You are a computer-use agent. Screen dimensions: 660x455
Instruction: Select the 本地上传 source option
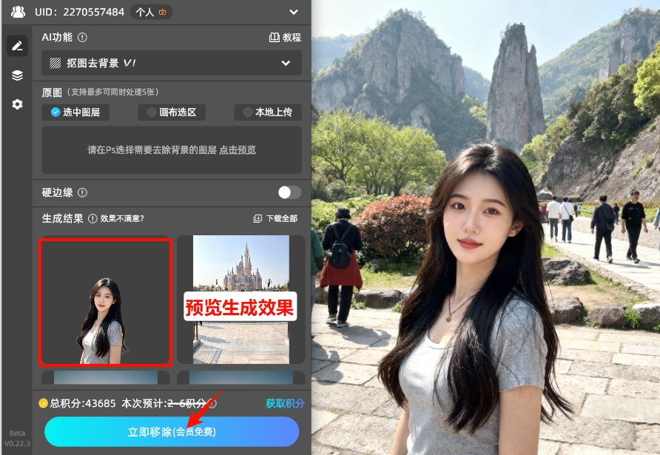268,113
